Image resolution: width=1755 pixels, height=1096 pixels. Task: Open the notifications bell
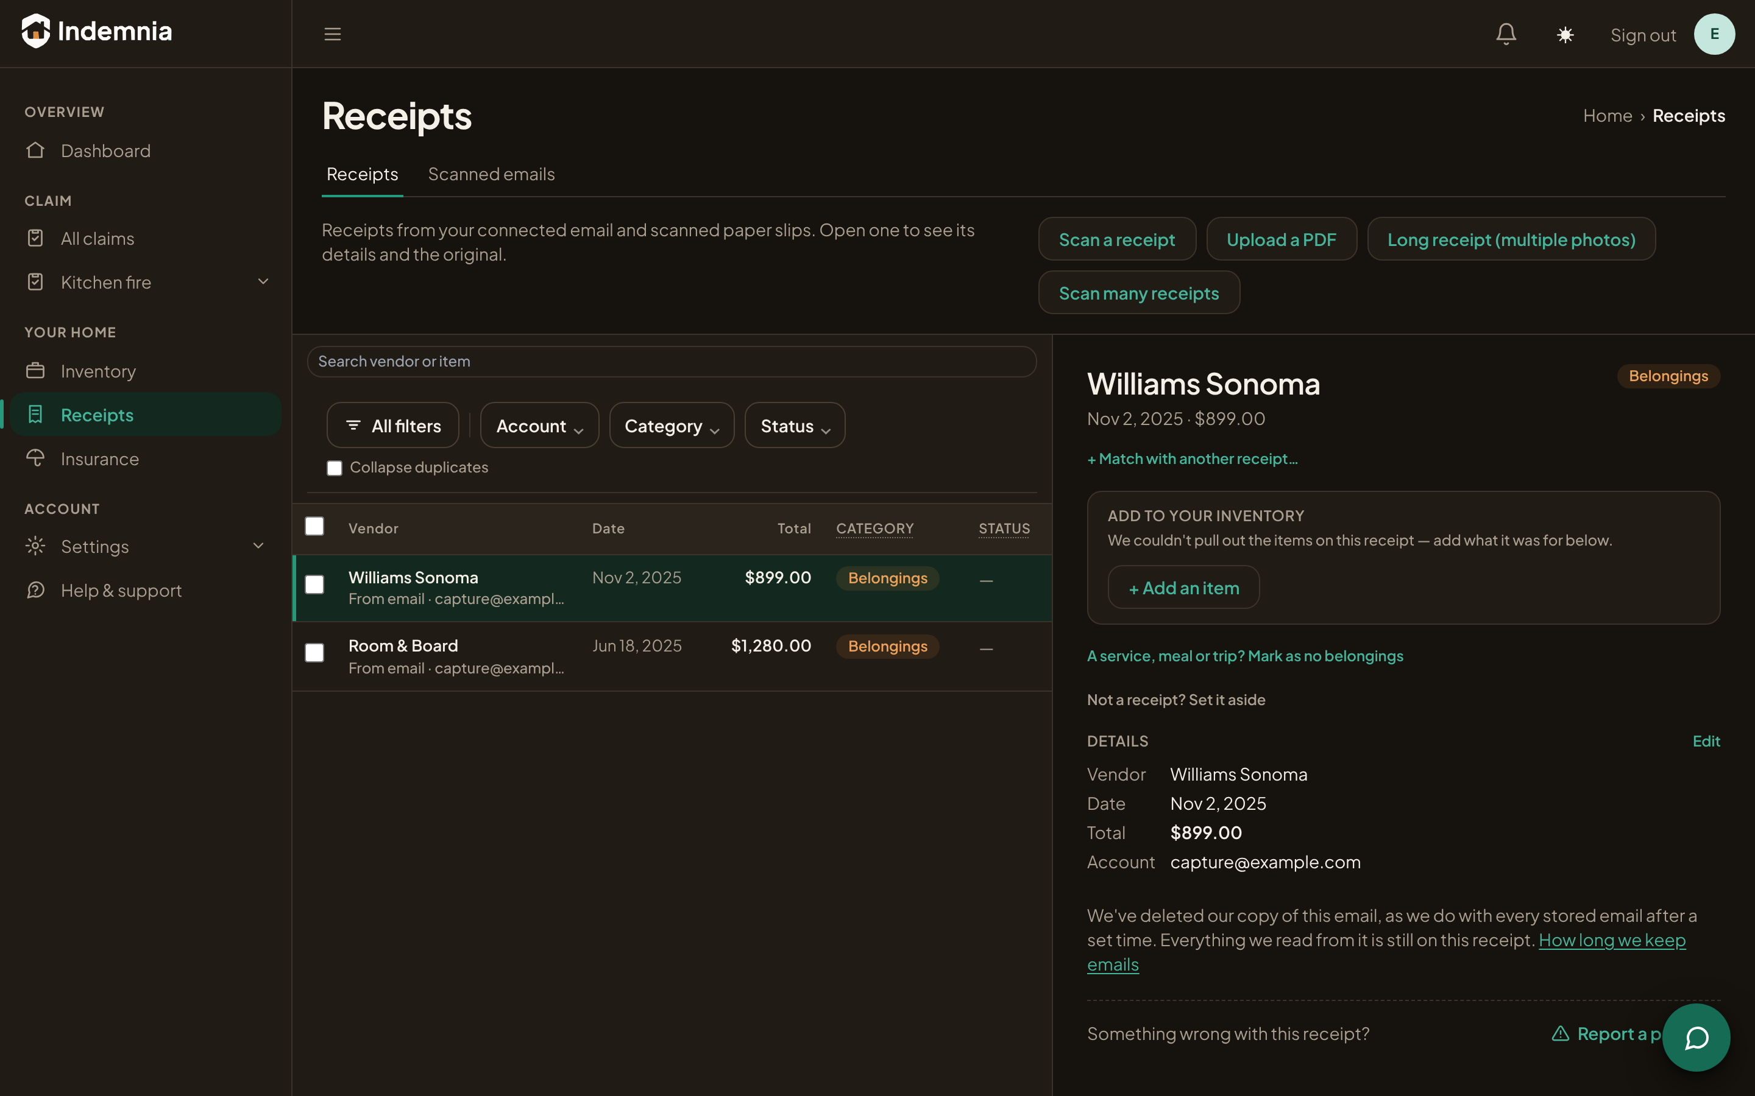pos(1506,34)
